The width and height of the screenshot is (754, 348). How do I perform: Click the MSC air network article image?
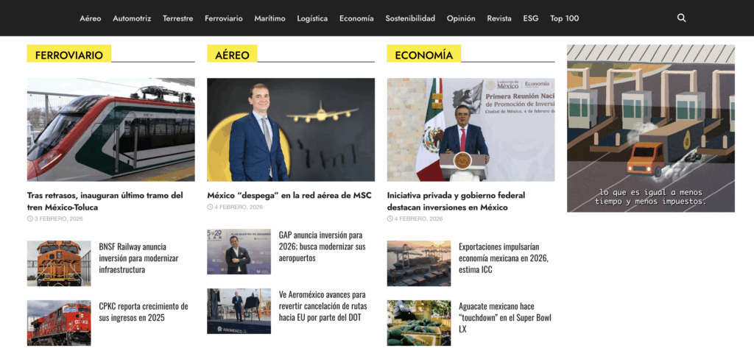(x=290, y=129)
